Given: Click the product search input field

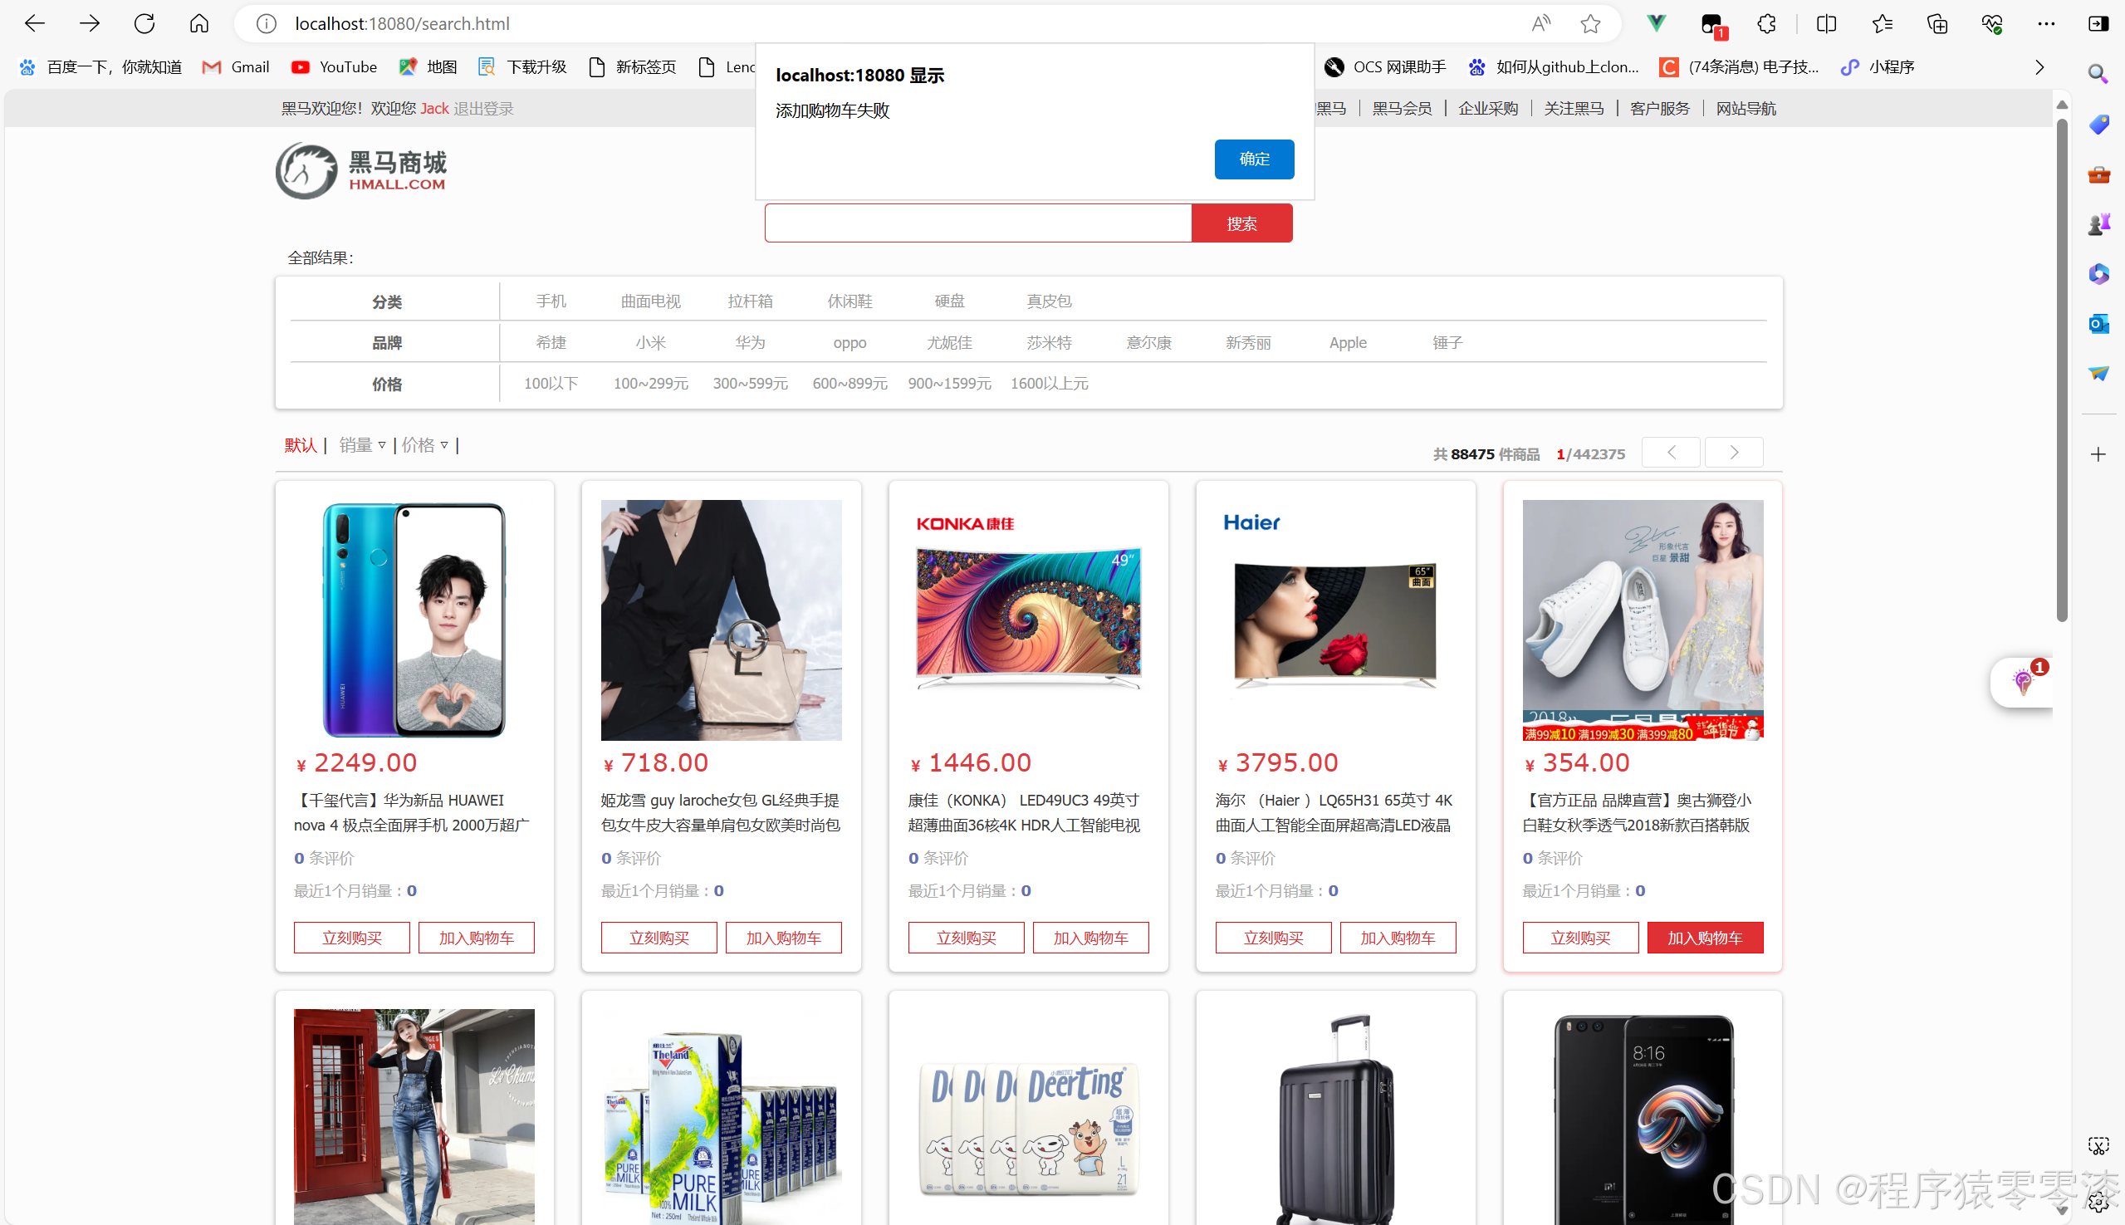Looking at the screenshot, I should tap(977, 223).
